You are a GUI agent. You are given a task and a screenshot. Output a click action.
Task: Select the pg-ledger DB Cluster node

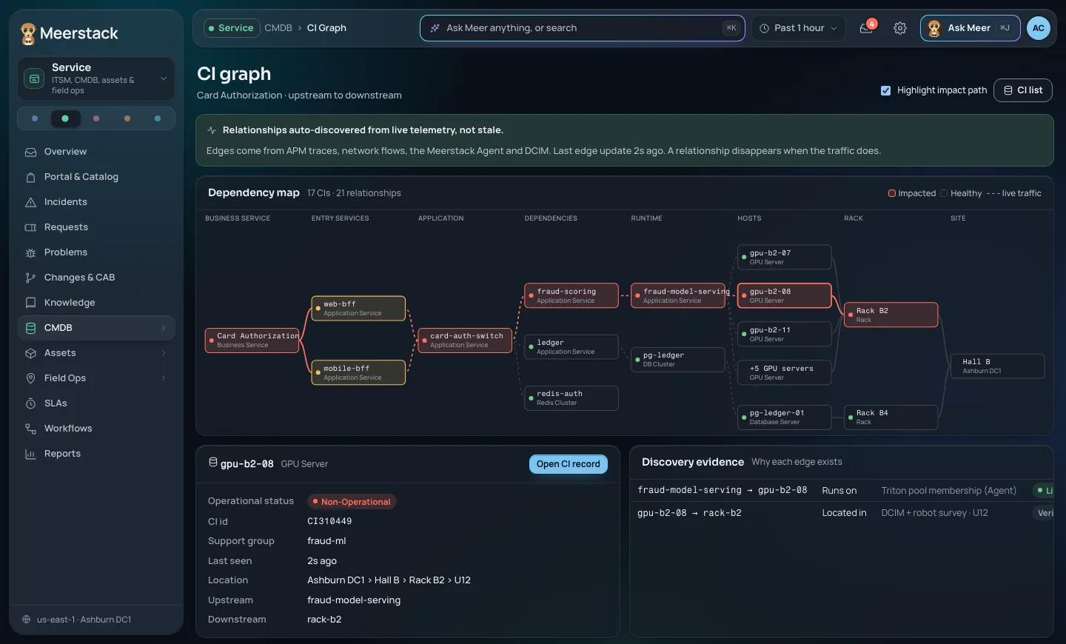678,360
